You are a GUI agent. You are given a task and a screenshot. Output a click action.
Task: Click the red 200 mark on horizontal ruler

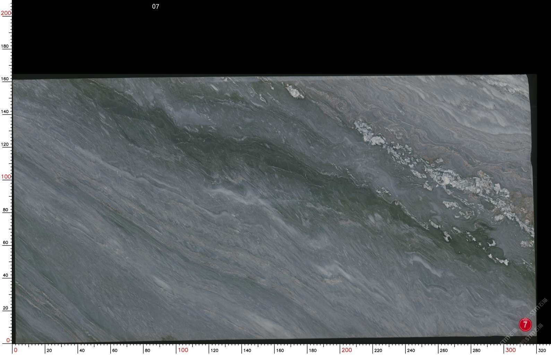(x=346, y=350)
